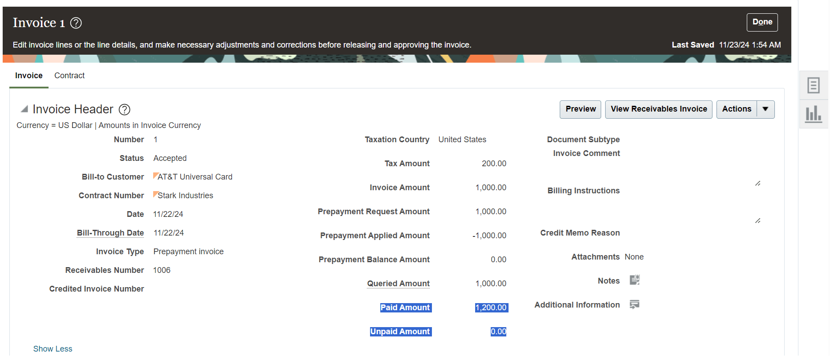Click the Done button

click(x=762, y=22)
